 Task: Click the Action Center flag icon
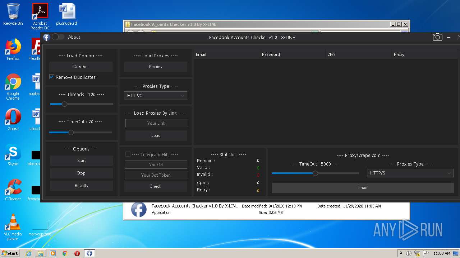click(426, 253)
